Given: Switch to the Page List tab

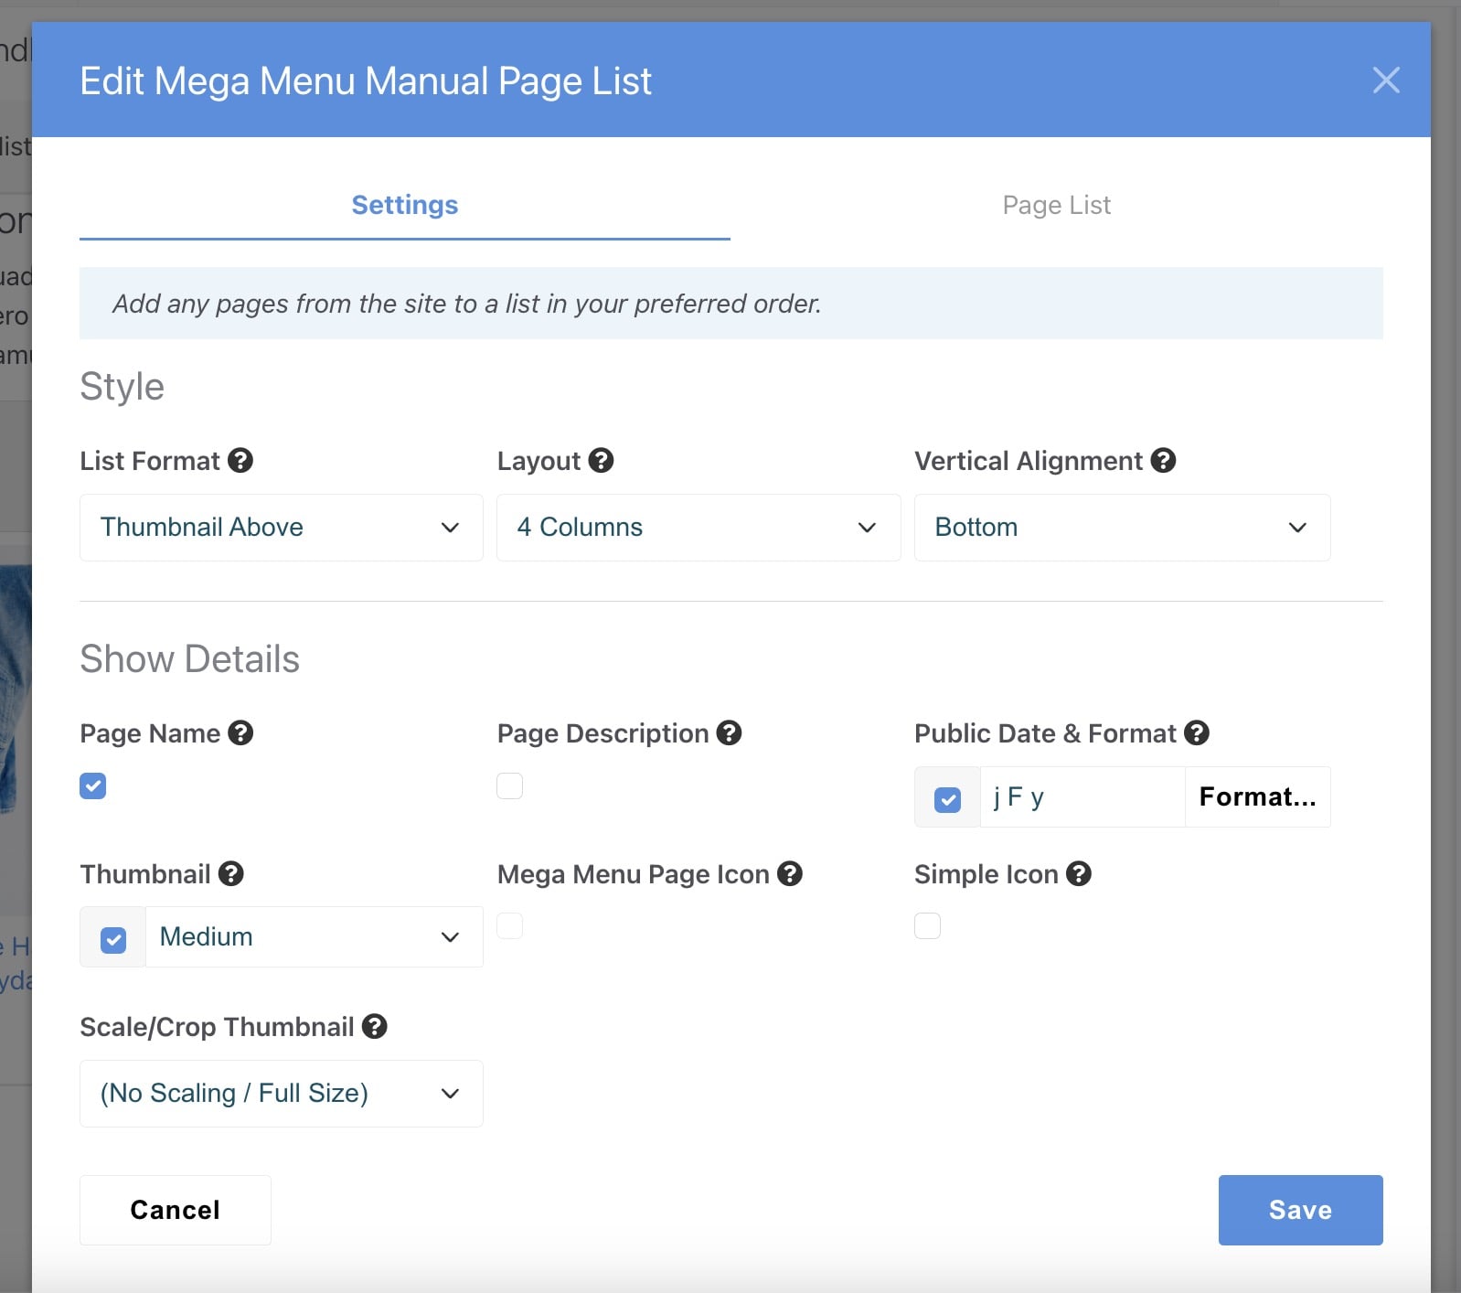Looking at the screenshot, I should 1056,205.
